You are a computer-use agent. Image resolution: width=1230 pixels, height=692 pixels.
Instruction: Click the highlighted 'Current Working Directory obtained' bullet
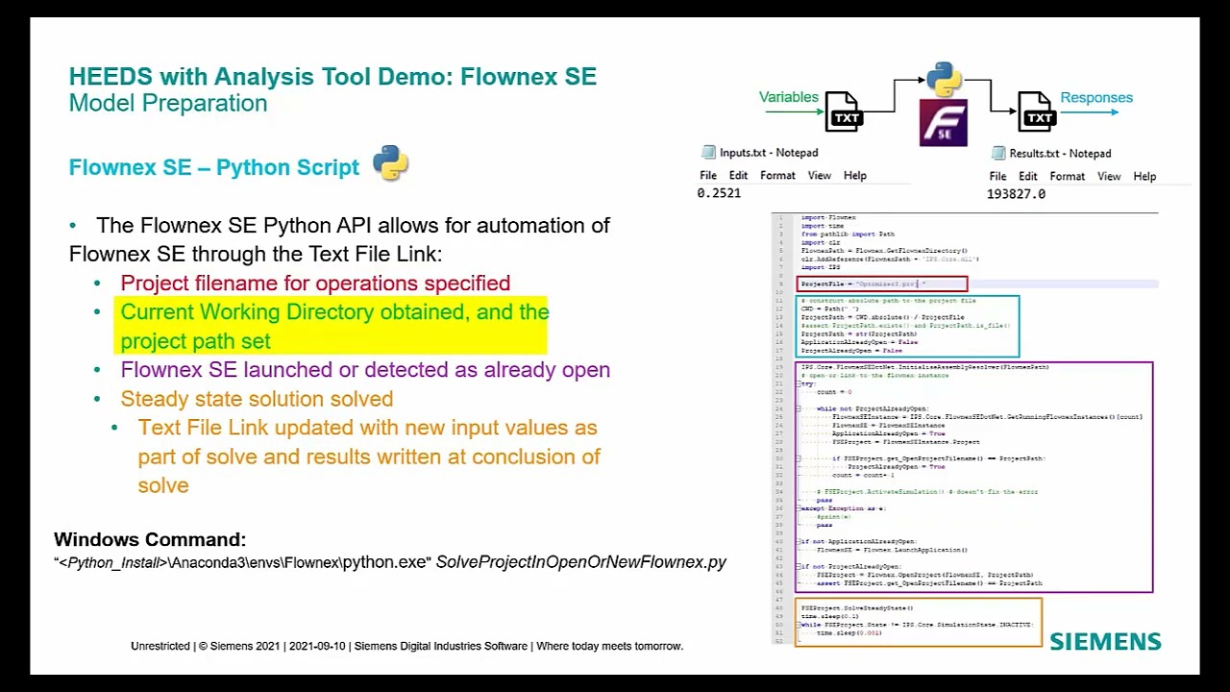coord(334,326)
